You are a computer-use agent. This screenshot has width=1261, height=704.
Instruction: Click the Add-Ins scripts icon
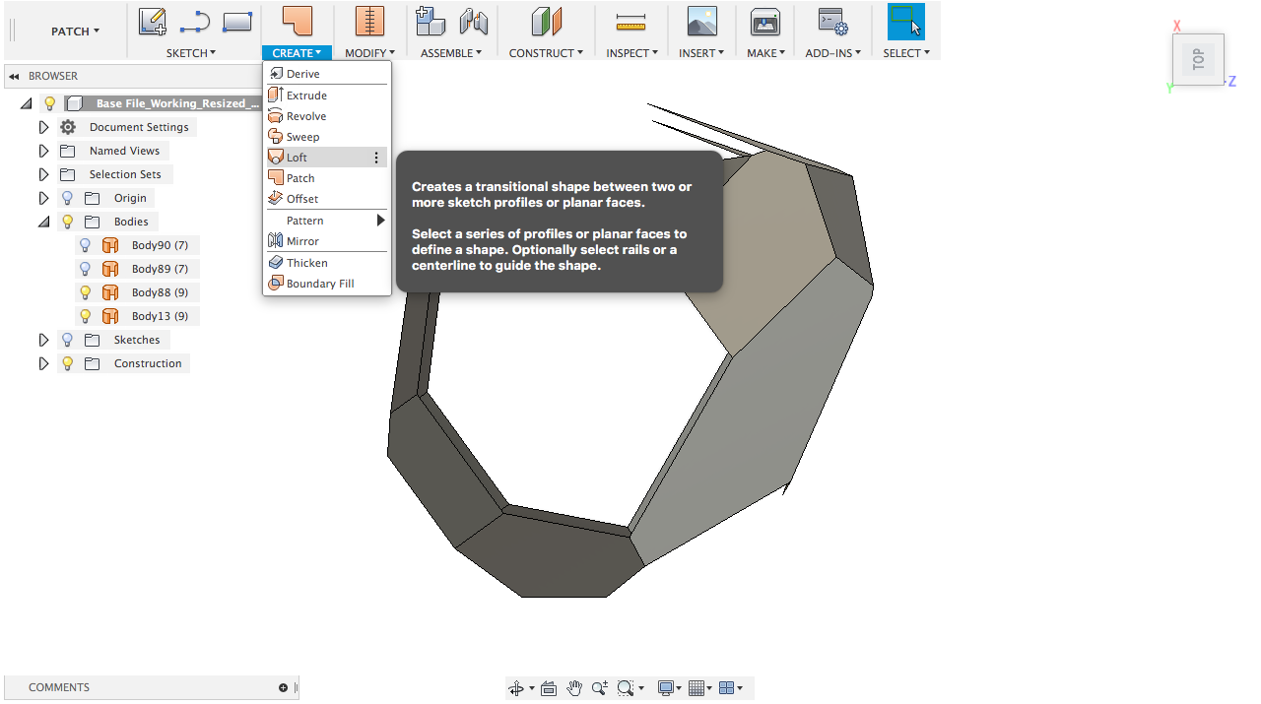(833, 22)
